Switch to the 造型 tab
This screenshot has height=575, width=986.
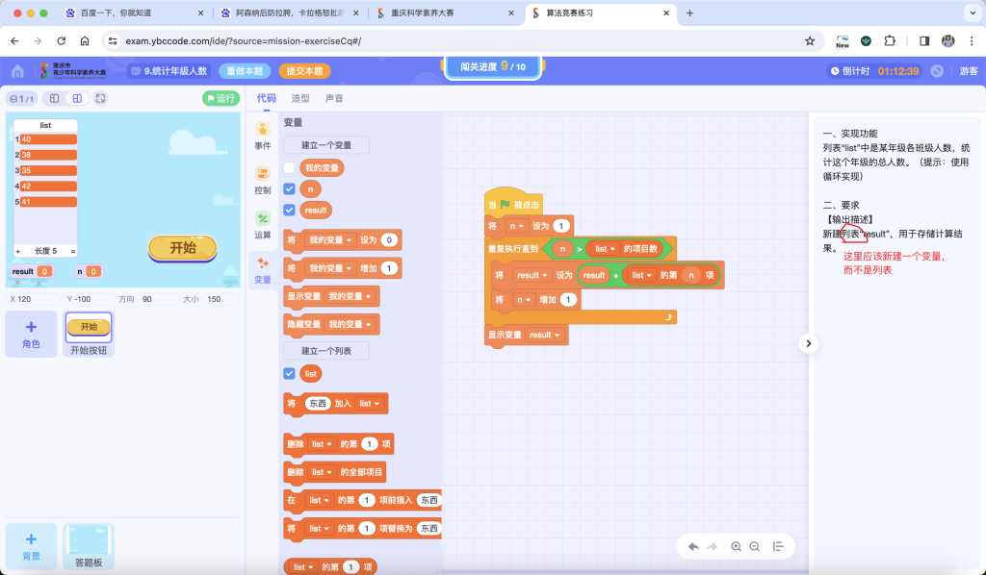300,98
